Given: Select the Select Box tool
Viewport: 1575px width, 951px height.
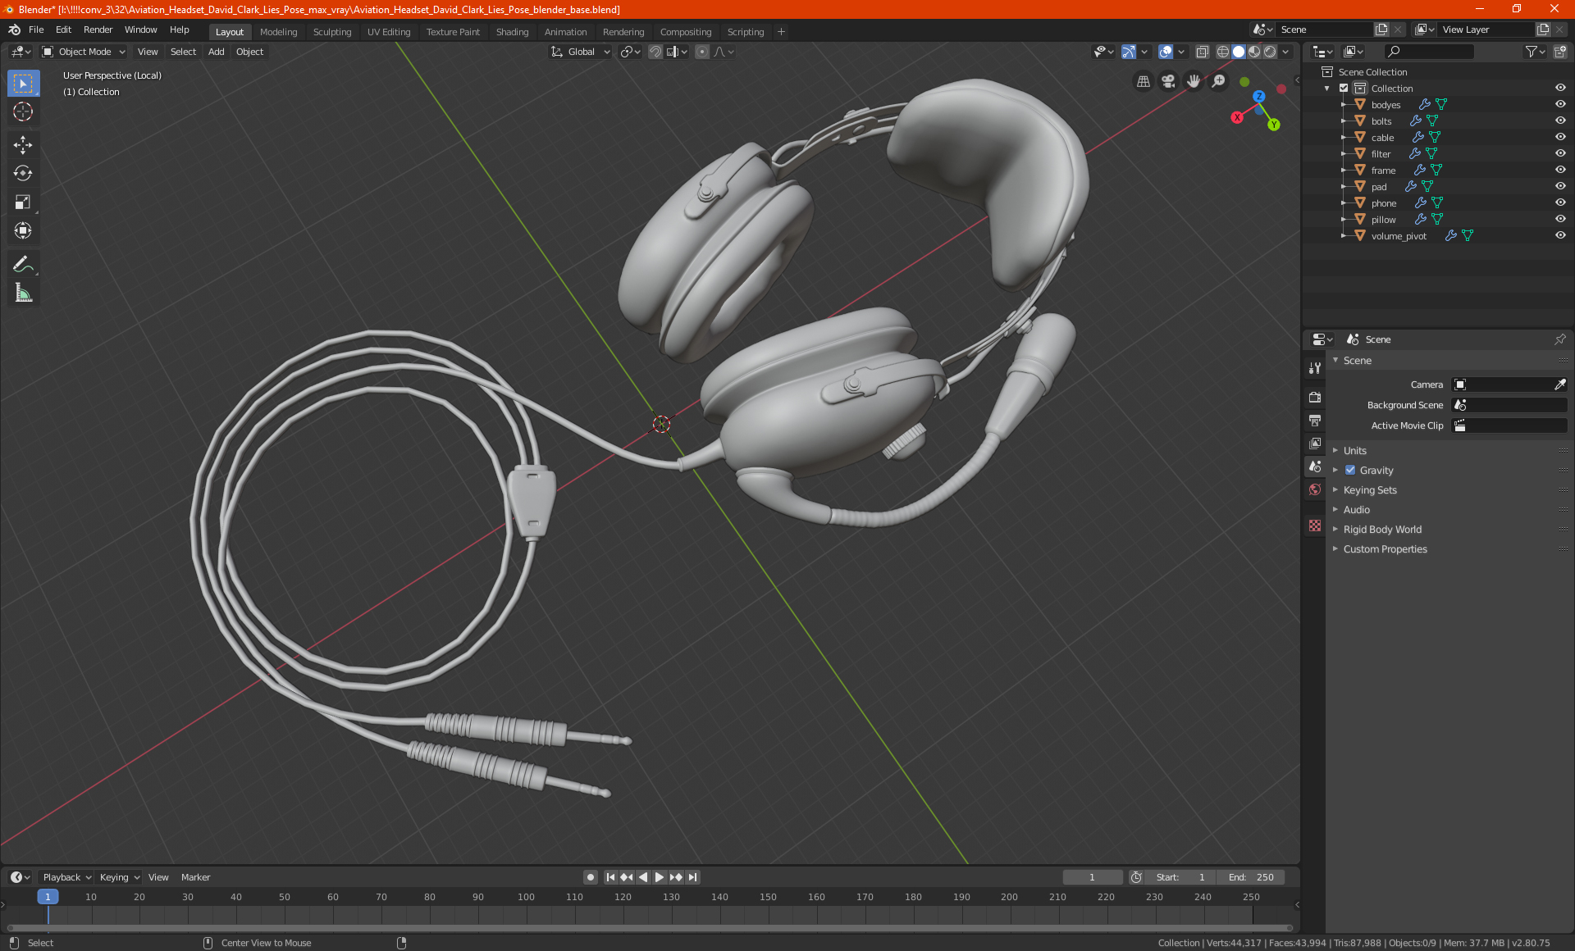Looking at the screenshot, I should click(23, 83).
